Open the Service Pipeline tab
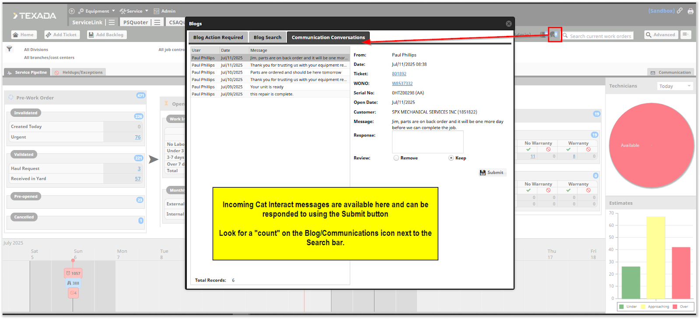This screenshot has height=319, width=700. 27,72
